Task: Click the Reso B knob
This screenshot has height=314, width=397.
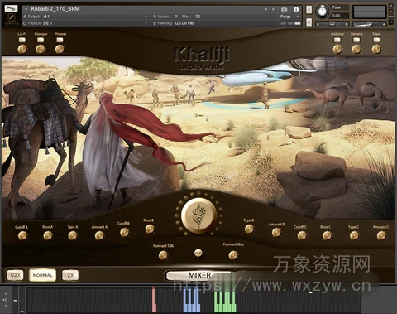Action: click(150, 229)
